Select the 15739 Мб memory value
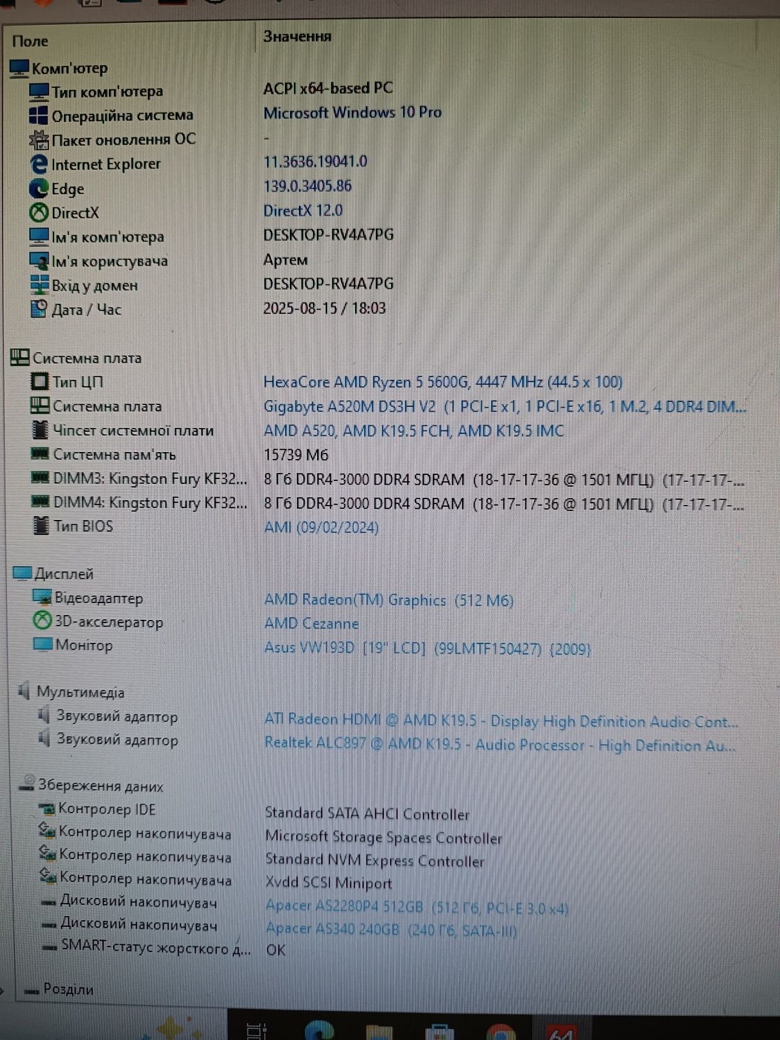Viewport: 780px width, 1040px height. (296, 455)
